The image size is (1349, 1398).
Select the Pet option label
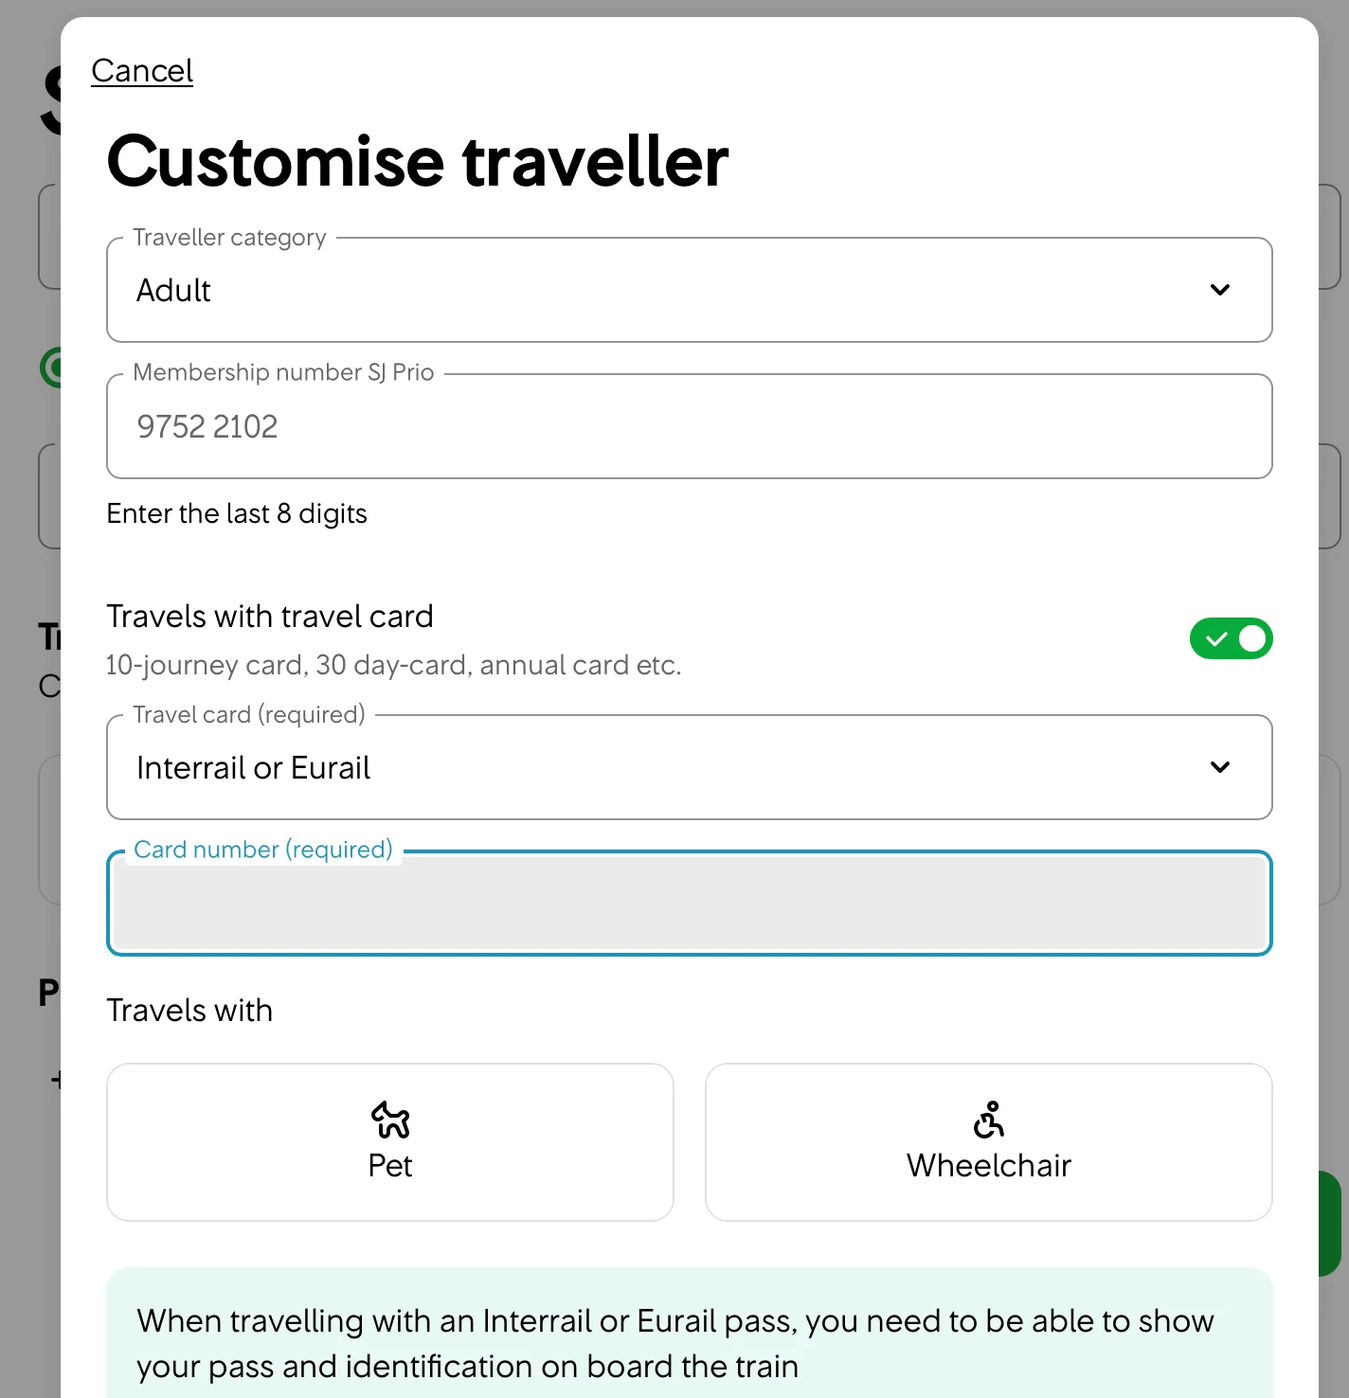tap(390, 1166)
